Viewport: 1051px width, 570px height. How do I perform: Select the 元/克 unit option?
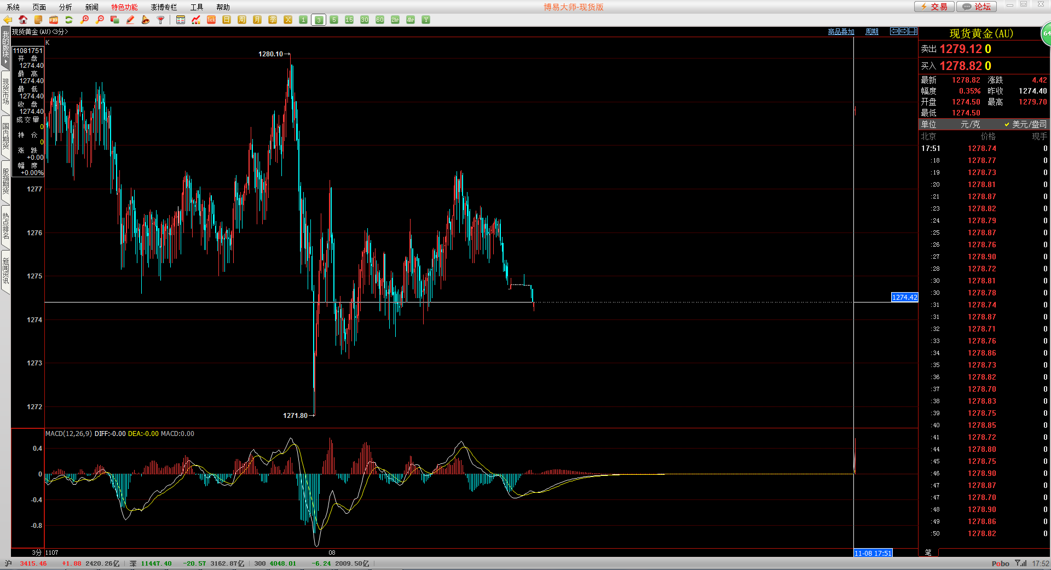click(970, 125)
